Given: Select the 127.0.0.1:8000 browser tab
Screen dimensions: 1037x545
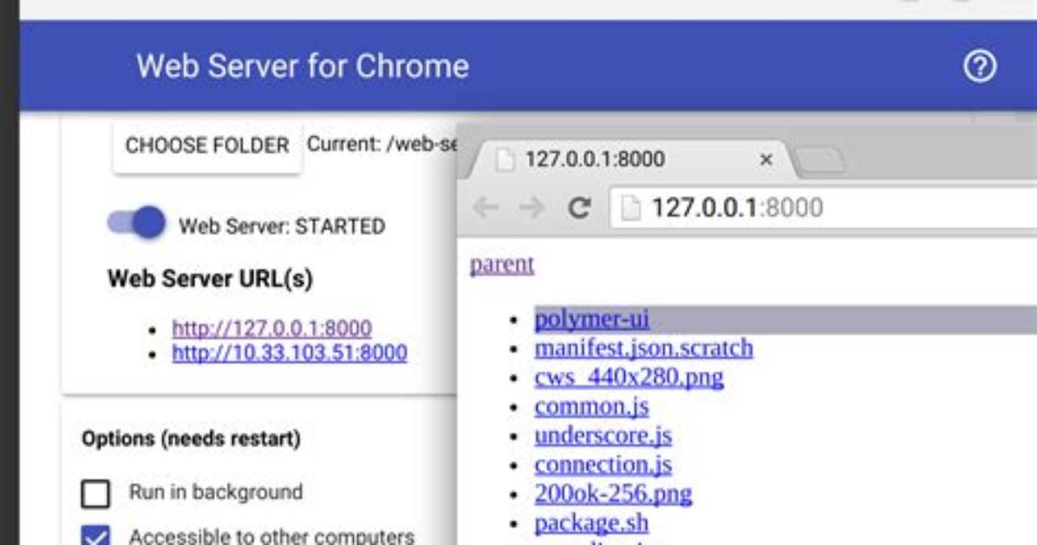Looking at the screenshot, I should point(629,160).
